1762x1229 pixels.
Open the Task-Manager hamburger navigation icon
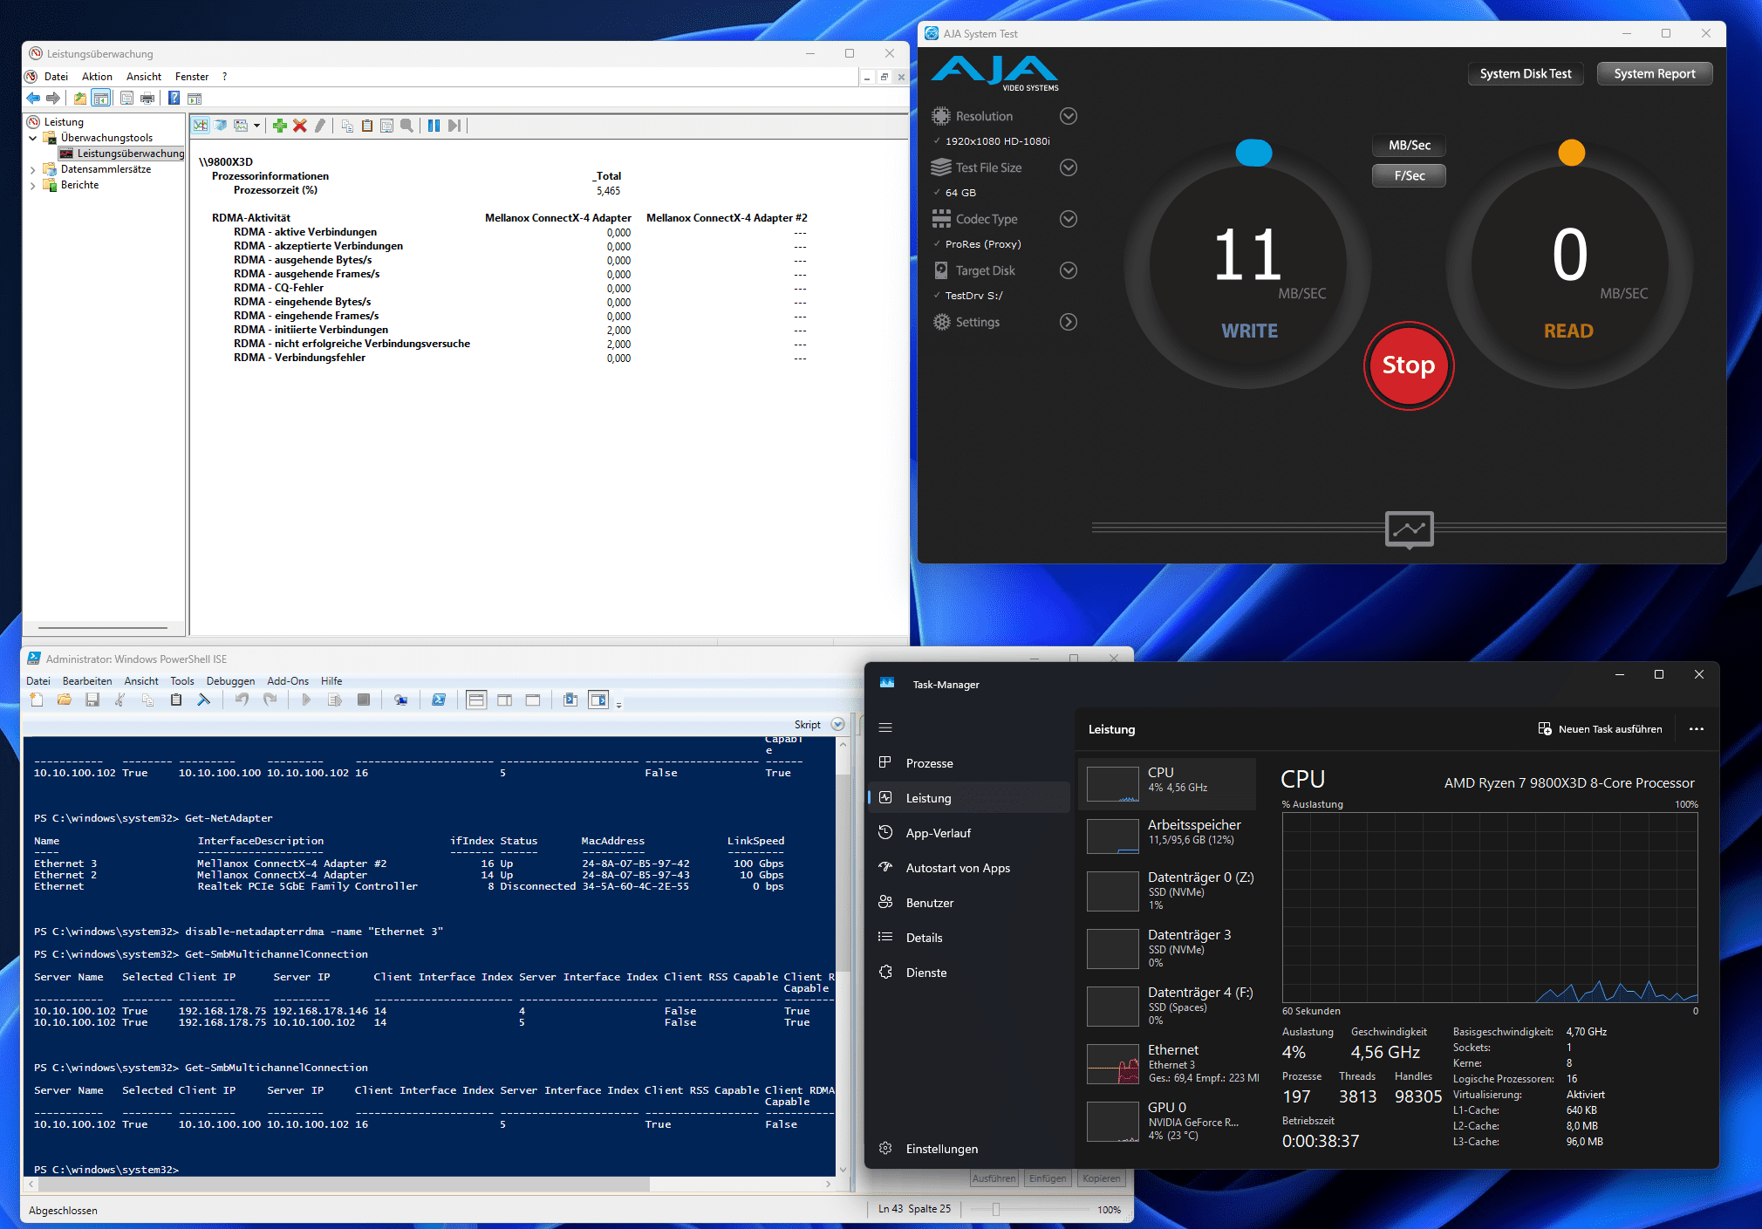[885, 727]
